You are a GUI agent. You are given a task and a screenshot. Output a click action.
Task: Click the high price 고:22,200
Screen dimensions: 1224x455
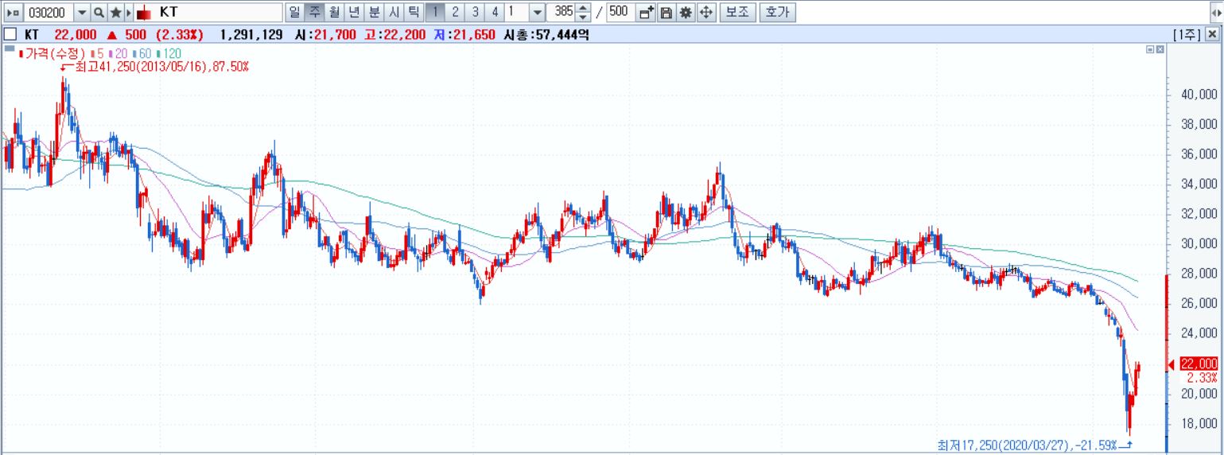396,34
